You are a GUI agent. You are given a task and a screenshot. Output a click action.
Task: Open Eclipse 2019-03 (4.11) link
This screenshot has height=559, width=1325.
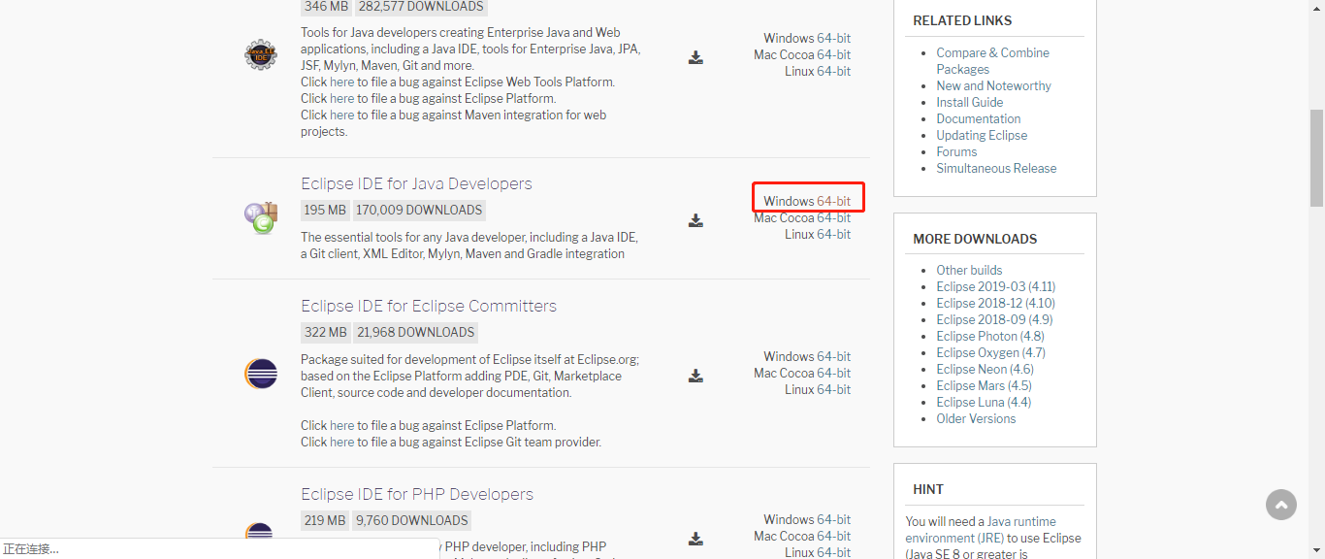pos(995,287)
